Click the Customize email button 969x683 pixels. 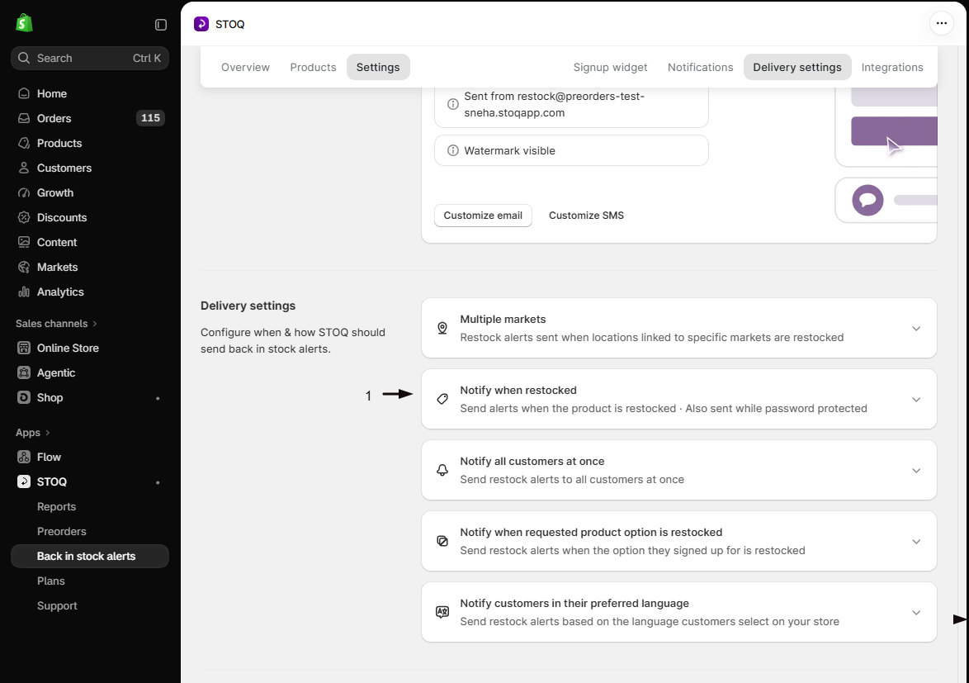click(x=483, y=215)
